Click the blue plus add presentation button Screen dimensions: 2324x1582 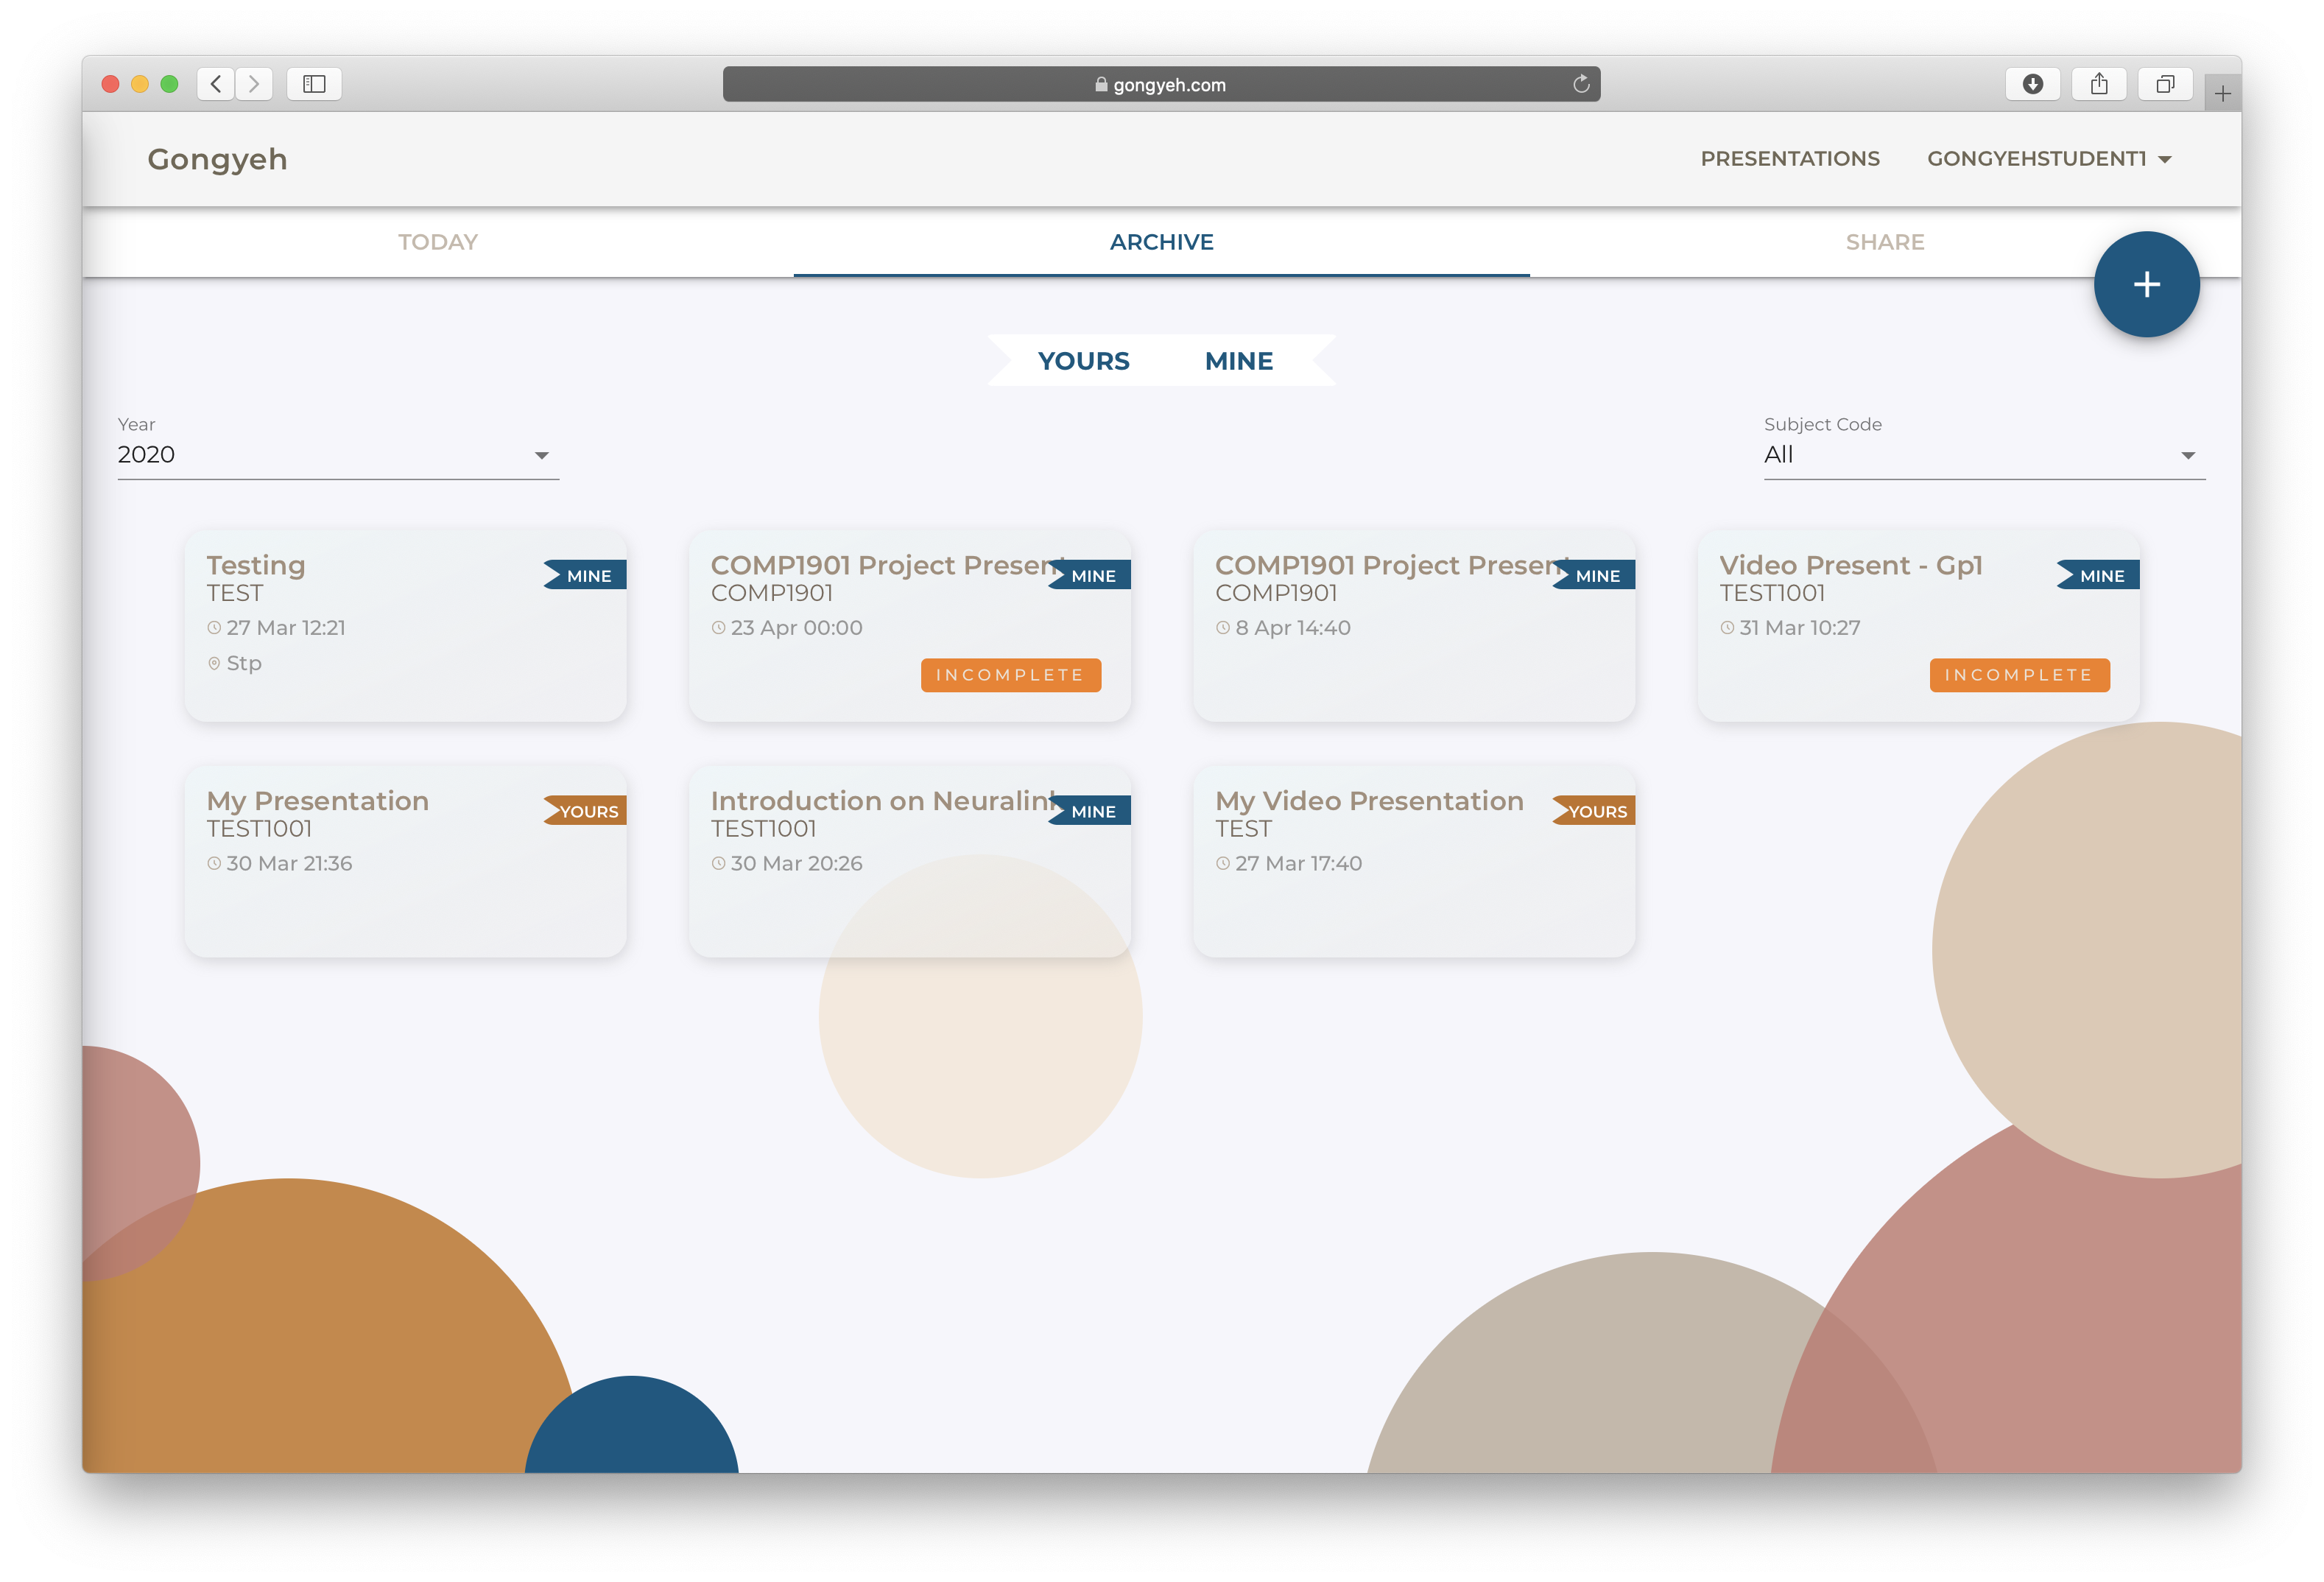click(2146, 285)
